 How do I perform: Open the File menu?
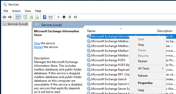click(6, 11)
